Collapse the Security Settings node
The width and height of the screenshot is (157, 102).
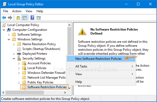pos(14,58)
